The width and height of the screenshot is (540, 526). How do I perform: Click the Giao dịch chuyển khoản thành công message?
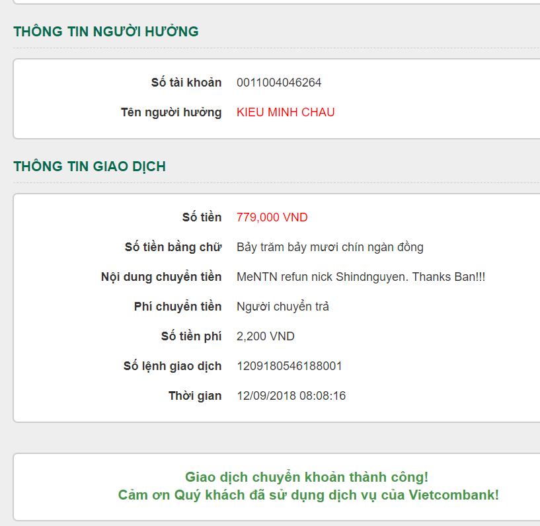click(x=307, y=477)
